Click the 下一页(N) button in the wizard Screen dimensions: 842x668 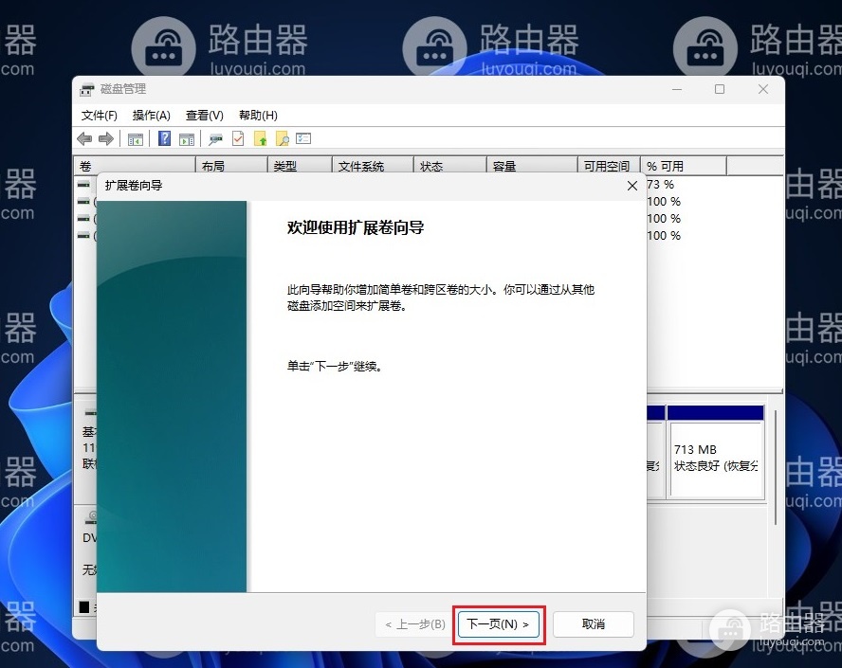click(x=499, y=624)
